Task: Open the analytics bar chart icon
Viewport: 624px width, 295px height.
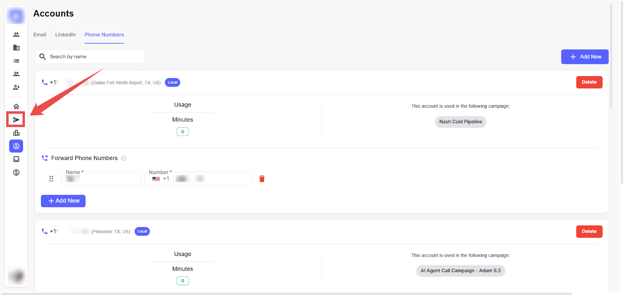Action: (x=16, y=133)
